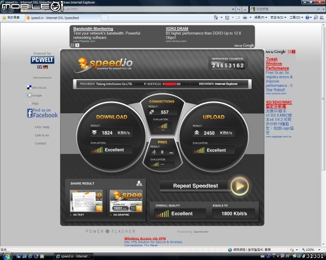The width and height of the screenshot is (326, 260).
Task: Open the Link to us page
Action: [42, 135]
